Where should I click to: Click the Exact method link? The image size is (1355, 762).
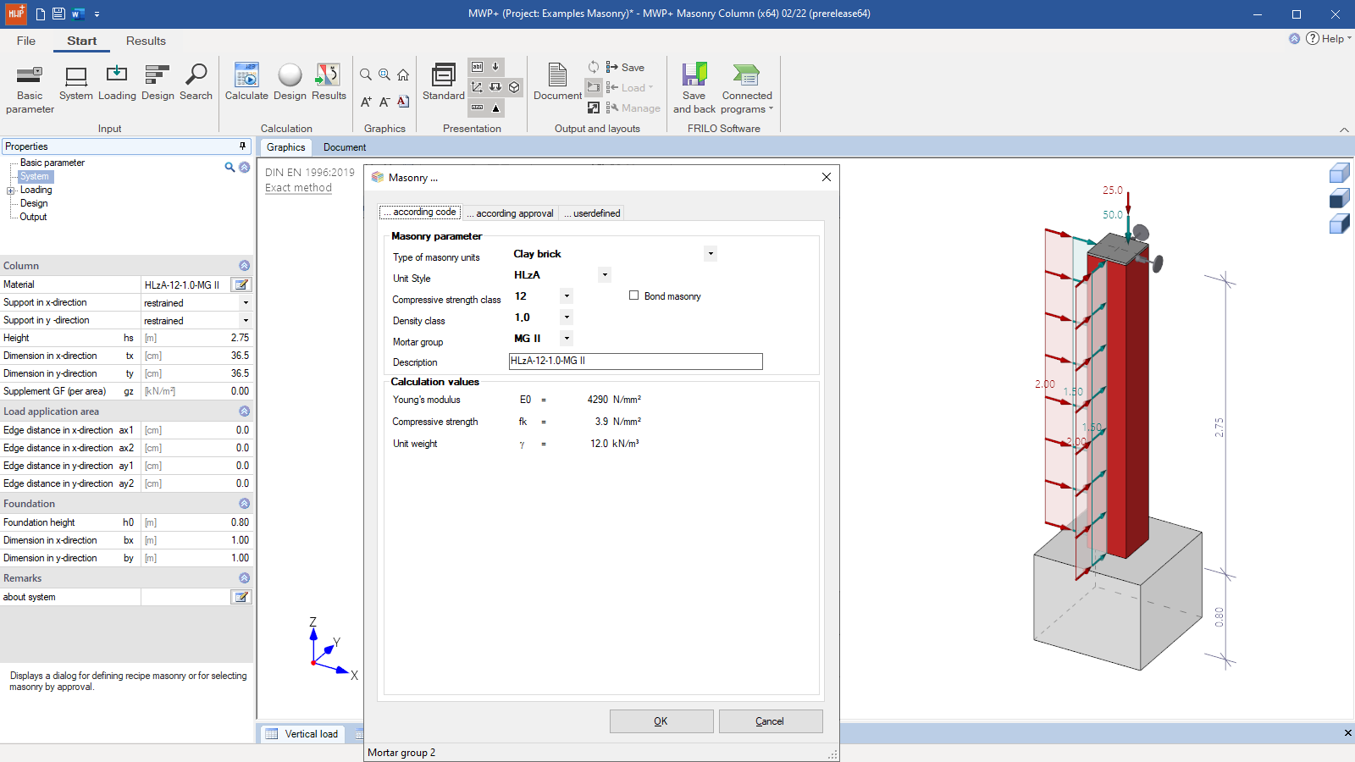click(298, 188)
